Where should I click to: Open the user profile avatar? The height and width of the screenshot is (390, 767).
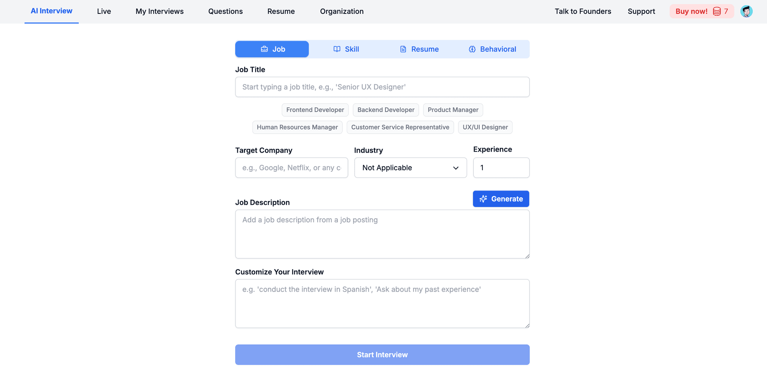coord(746,11)
